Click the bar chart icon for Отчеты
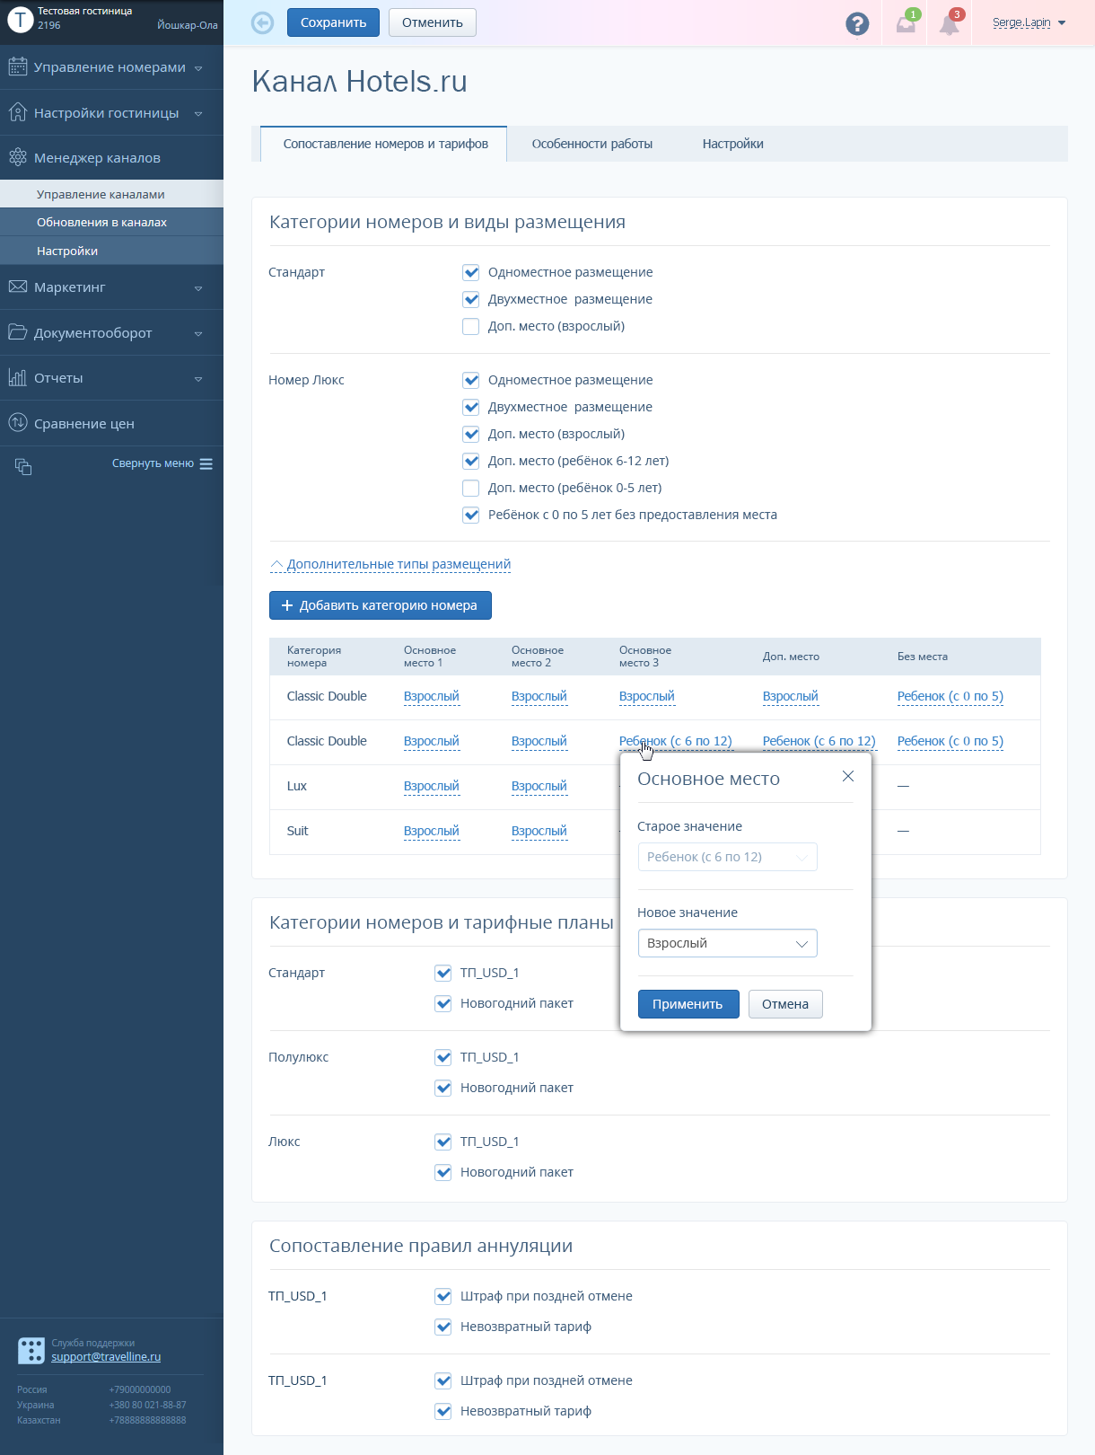Screen dimensions: 1095x1455 pyautogui.click(x=18, y=377)
